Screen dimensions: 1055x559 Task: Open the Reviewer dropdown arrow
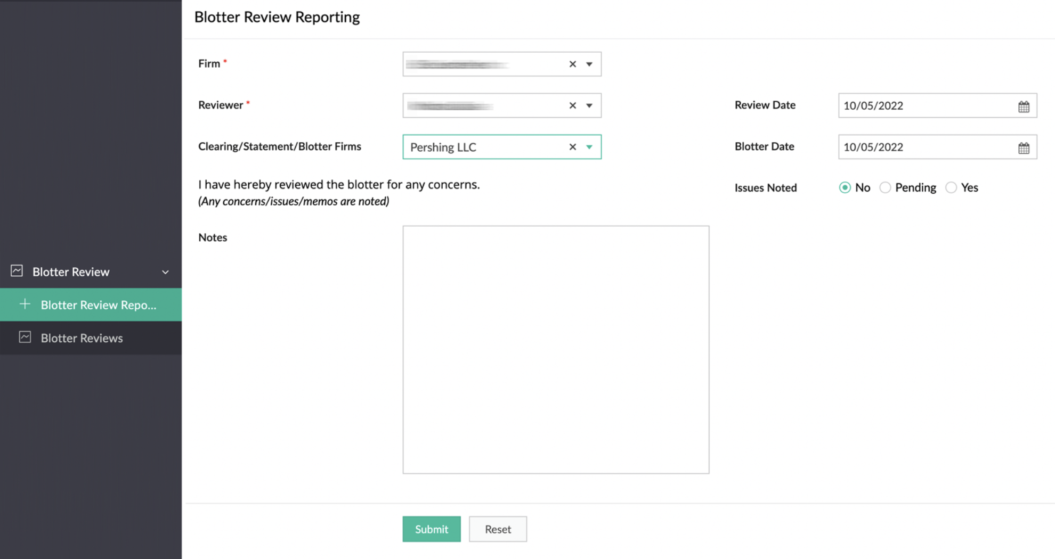click(x=589, y=105)
